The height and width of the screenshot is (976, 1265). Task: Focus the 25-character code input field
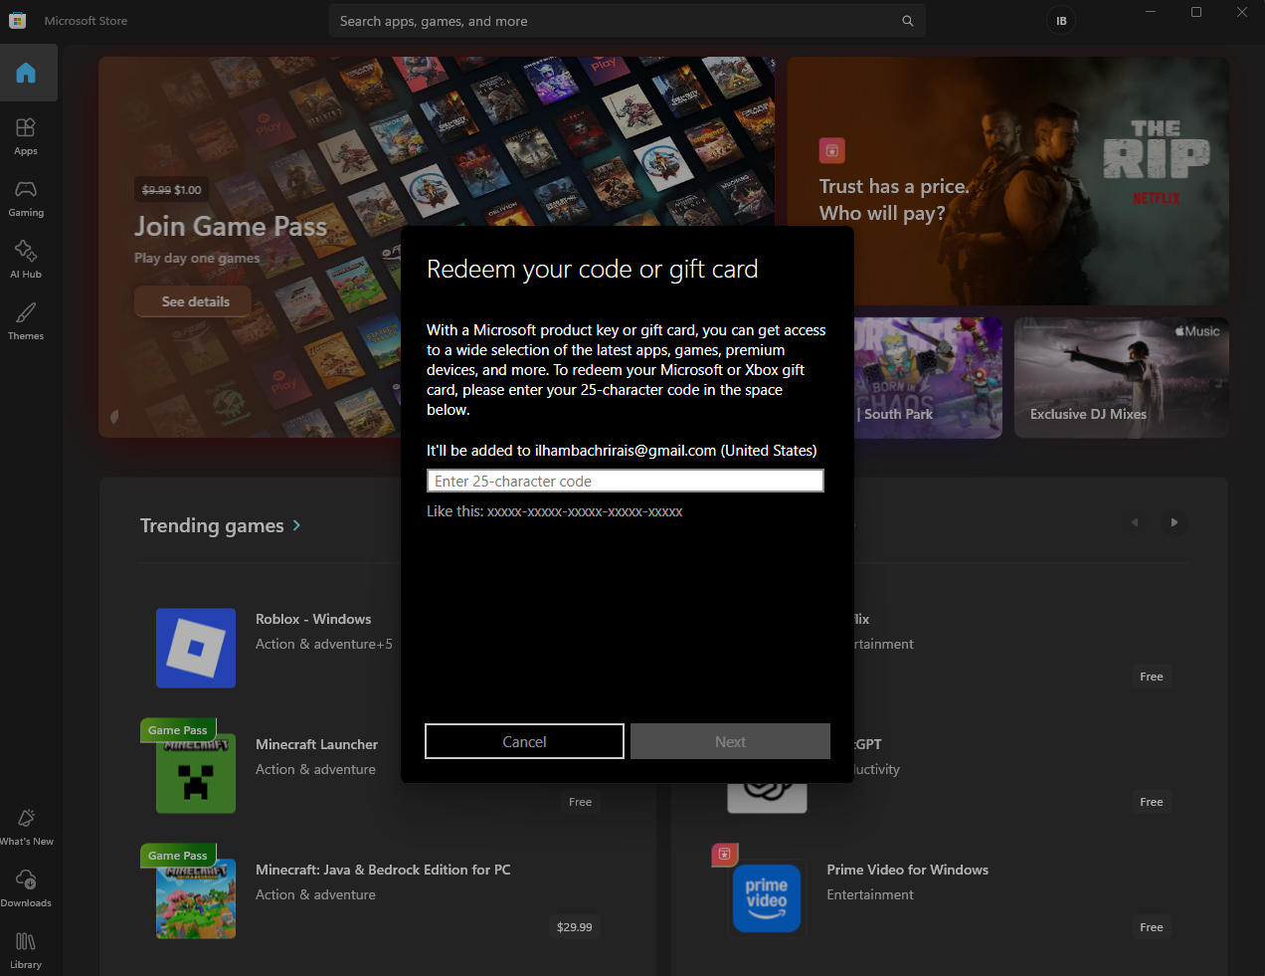[x=626, y=482]
